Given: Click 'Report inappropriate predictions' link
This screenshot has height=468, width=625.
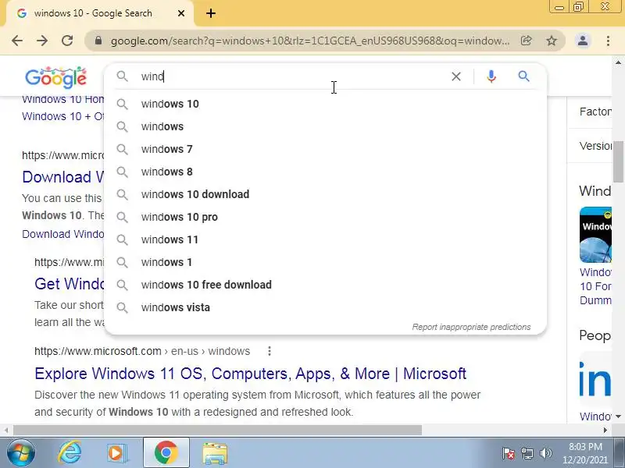Looking at the screenshot, I should tap(471, 327).
